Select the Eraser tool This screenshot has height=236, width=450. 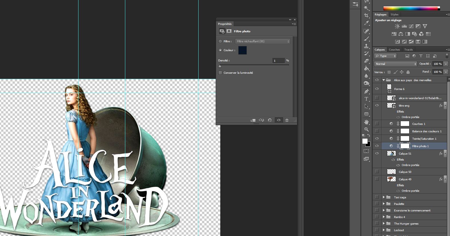pyautogui.click(x=366, y=61)
